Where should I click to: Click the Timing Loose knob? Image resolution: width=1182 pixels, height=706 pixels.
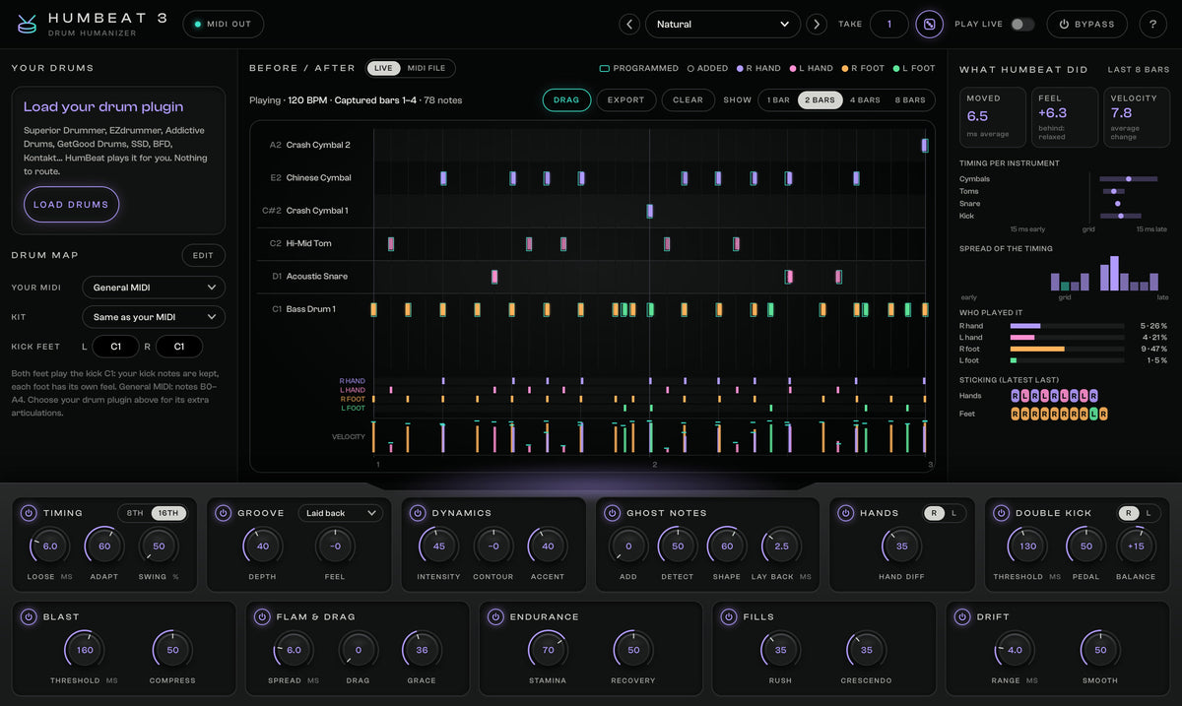[50, 546]
